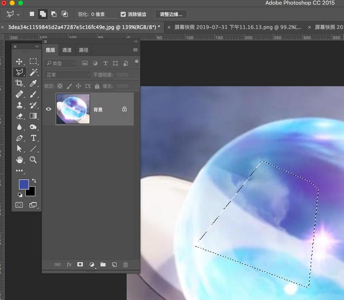The height and width of the screenshot is (300, 344).
Task: Click the 调整边缘 Refine Edge button
Action: [x=171, y=14]
